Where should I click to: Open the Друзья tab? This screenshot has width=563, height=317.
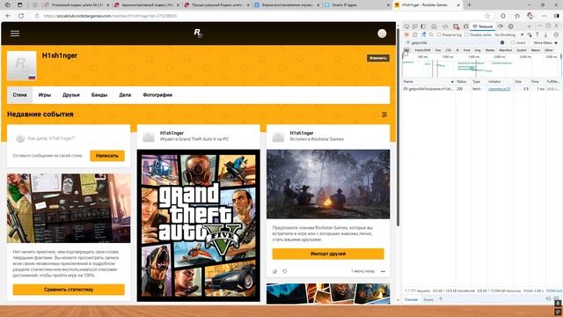[71, 95]
